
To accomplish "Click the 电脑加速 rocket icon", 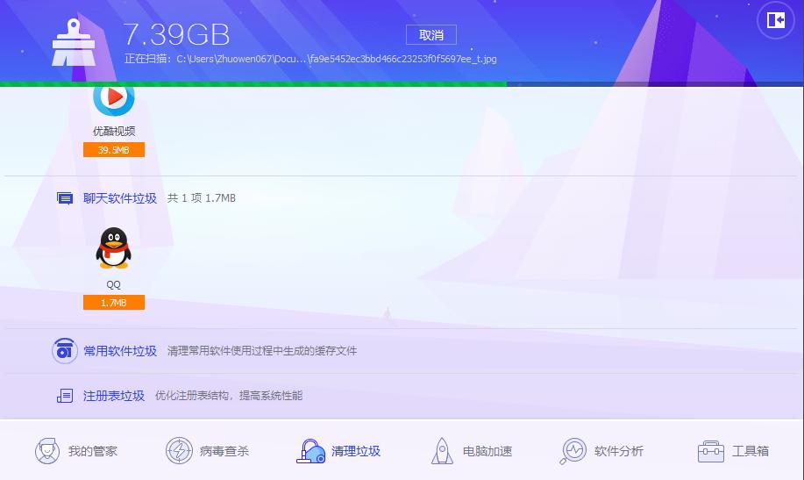I will pos(442,451).
